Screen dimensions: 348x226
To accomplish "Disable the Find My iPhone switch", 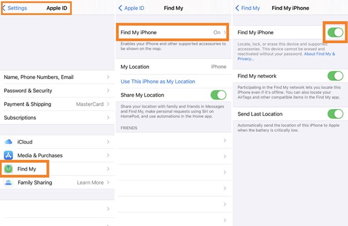I will (335, 33).
